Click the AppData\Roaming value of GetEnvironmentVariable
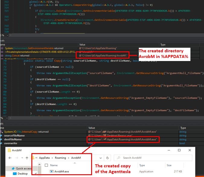 click(98, 48)
